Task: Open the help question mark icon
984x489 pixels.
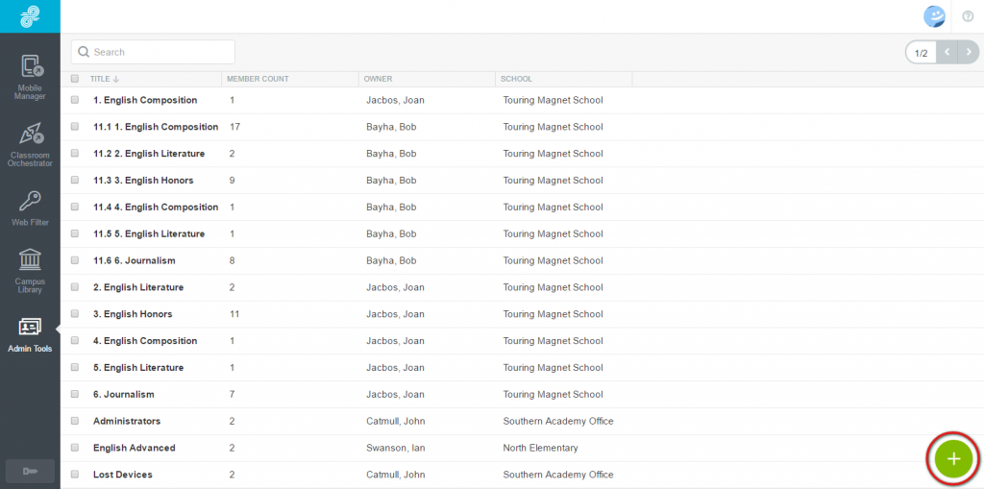Action: [968, 16]
